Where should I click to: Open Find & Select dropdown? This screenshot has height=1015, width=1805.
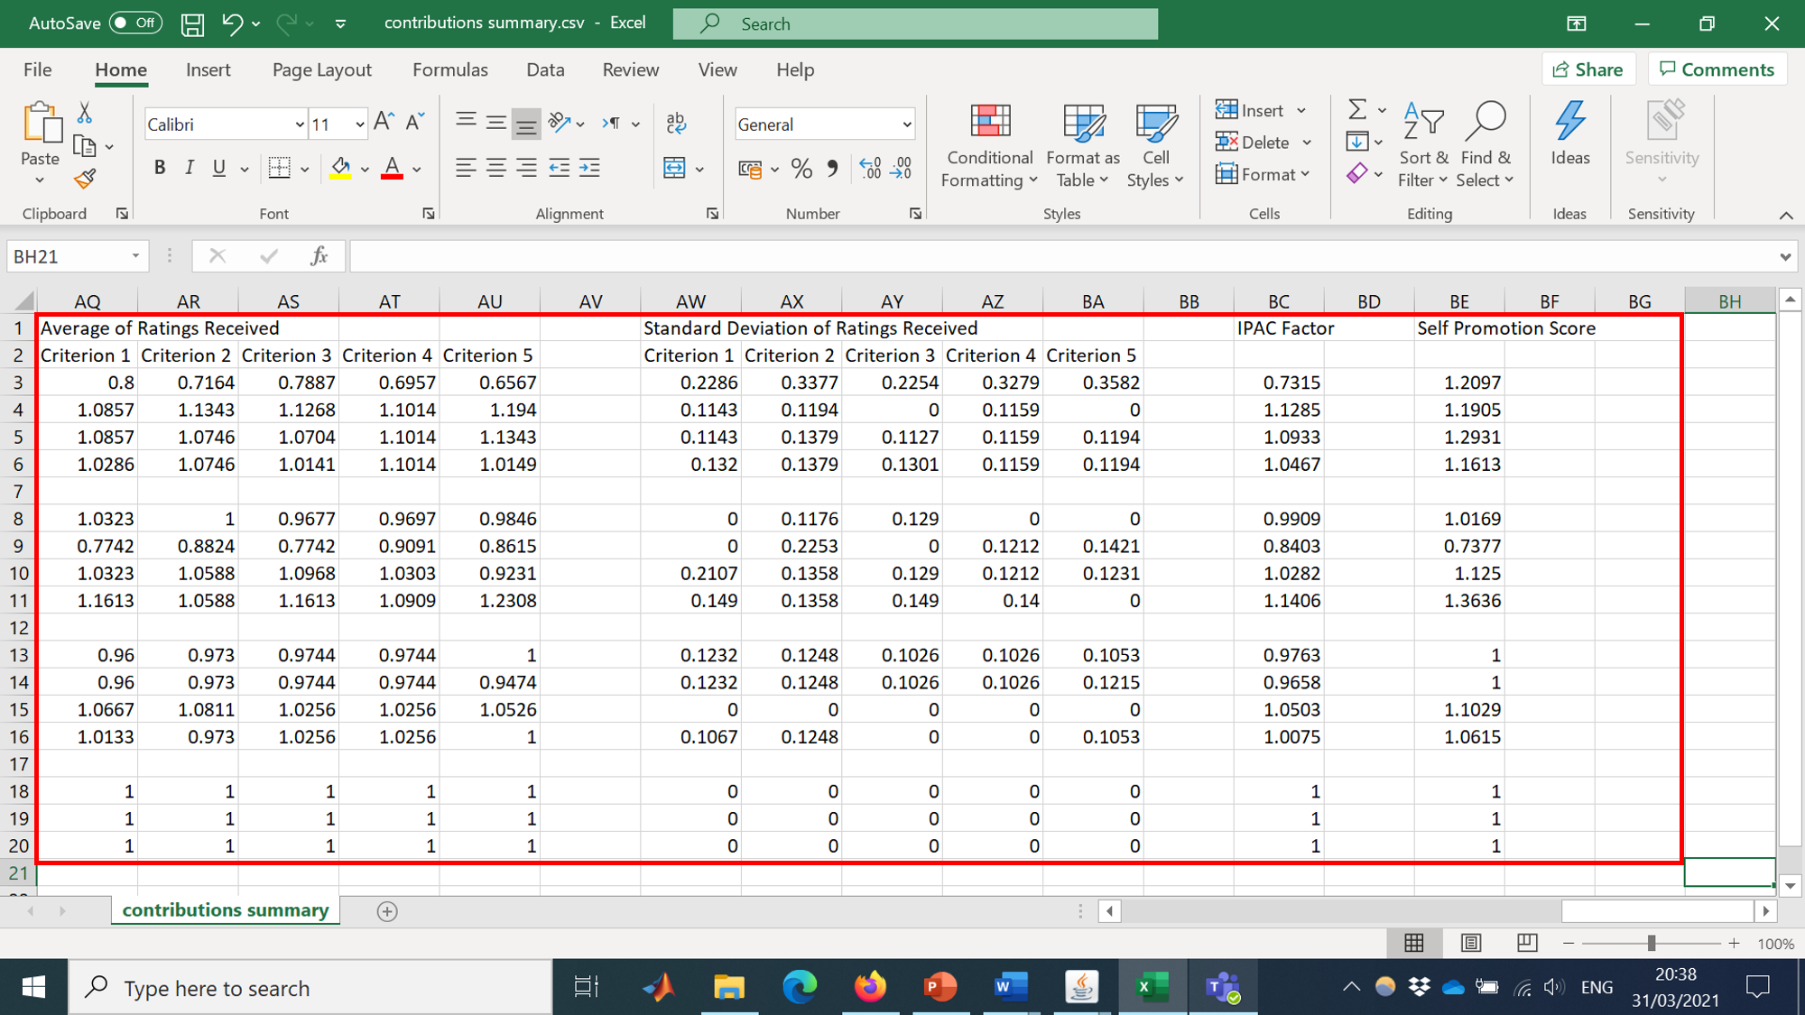click(x=1485, y=145)
